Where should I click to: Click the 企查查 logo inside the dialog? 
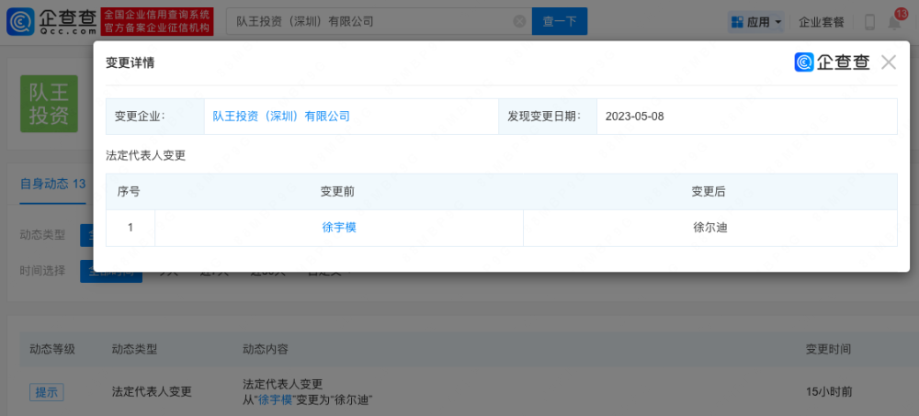pos(833,62)
